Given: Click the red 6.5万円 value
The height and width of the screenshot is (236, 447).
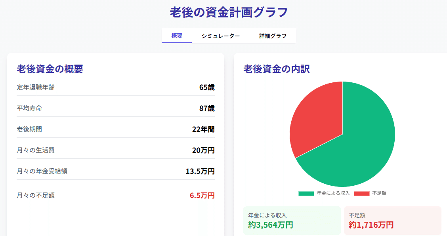Looking at the screenshot, I should point(202,196).
